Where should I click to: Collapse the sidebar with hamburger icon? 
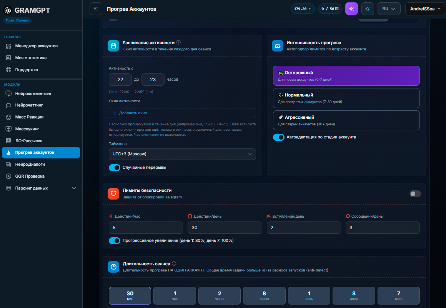(96, 9)
